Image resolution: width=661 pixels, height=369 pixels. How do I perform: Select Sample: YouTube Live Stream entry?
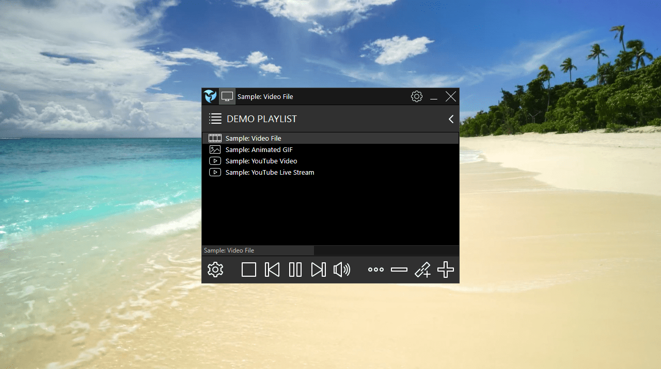[x=330, y=172]
